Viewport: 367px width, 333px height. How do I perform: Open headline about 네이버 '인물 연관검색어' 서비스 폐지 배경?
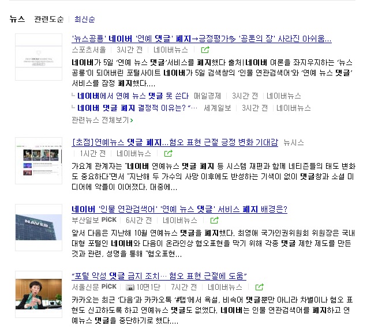click(x=179, y=209)
